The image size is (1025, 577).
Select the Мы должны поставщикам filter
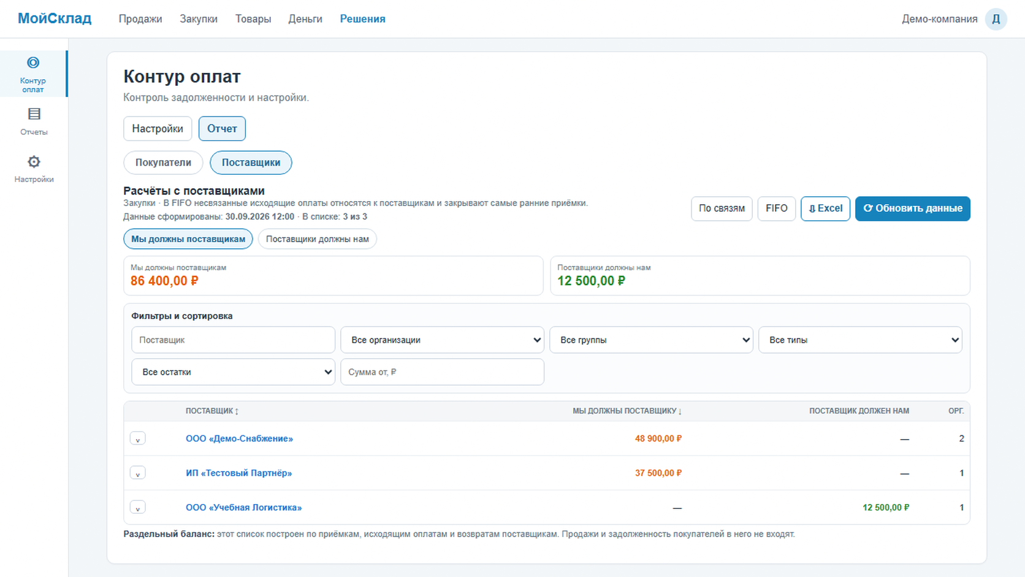click(188, 239)
